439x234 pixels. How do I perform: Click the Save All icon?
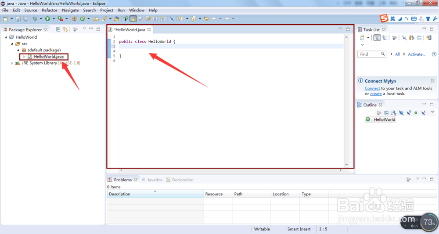[25, 19]
